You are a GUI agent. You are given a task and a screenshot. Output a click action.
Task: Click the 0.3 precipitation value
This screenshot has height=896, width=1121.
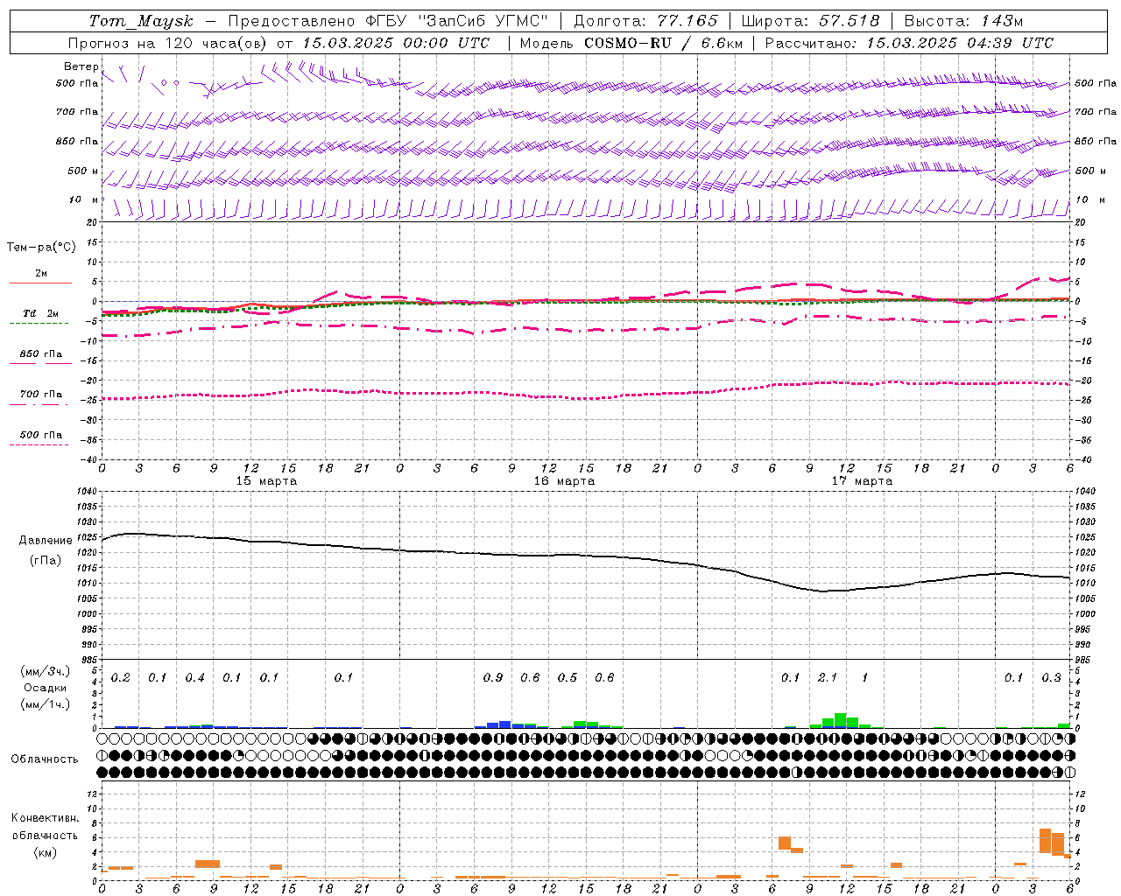click(1051, 678)
